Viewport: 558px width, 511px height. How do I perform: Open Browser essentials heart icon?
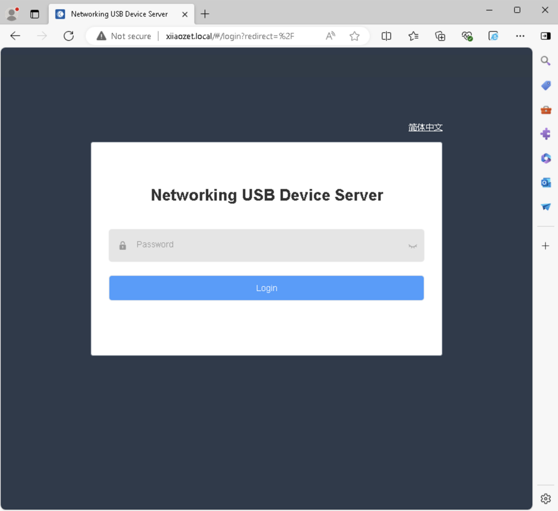pyautogui.click(x=466, y=36)
